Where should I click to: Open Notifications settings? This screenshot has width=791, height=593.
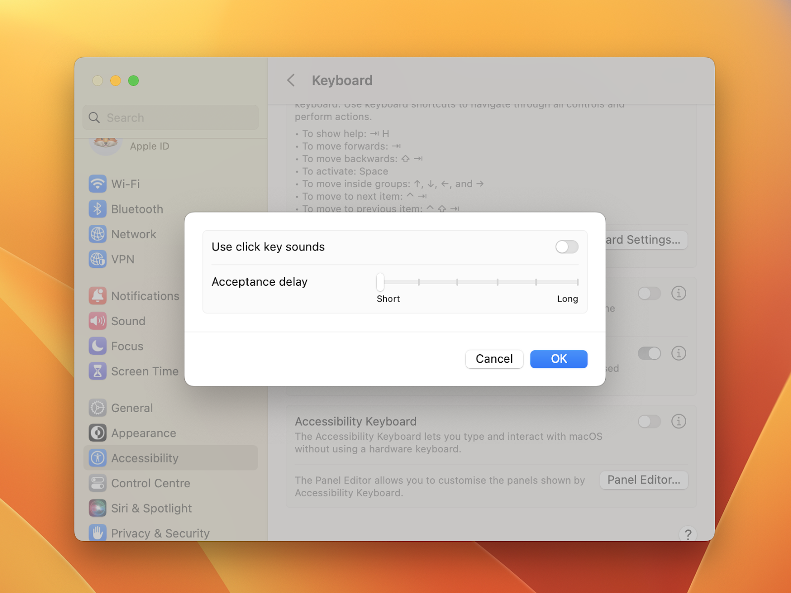click(x=145, y=296)
